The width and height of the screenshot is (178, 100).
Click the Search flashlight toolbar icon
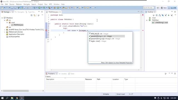point(69,8)
